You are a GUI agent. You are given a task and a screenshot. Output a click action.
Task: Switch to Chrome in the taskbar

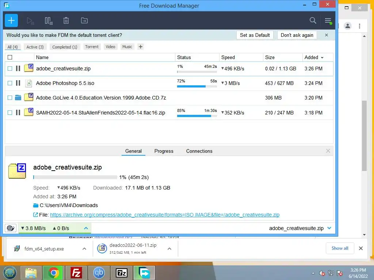(53, 273)
